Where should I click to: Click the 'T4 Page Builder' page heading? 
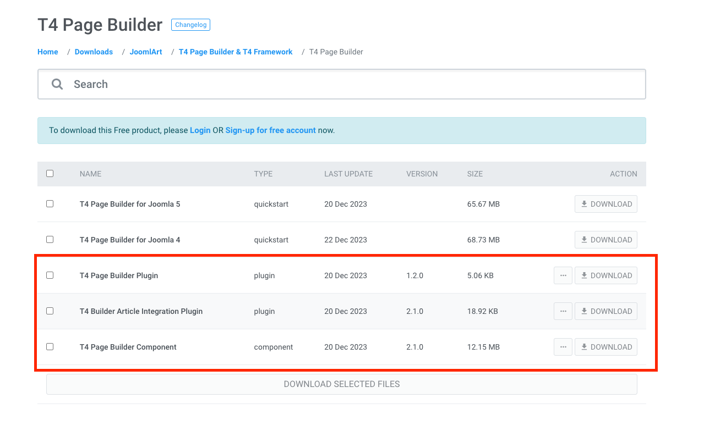coord(100,25)
